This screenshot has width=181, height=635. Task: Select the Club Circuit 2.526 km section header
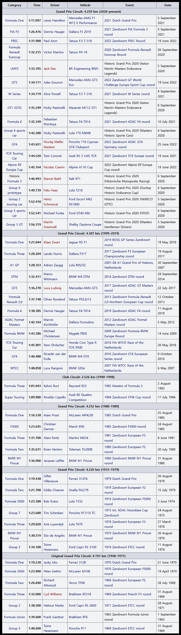(90, 377)
